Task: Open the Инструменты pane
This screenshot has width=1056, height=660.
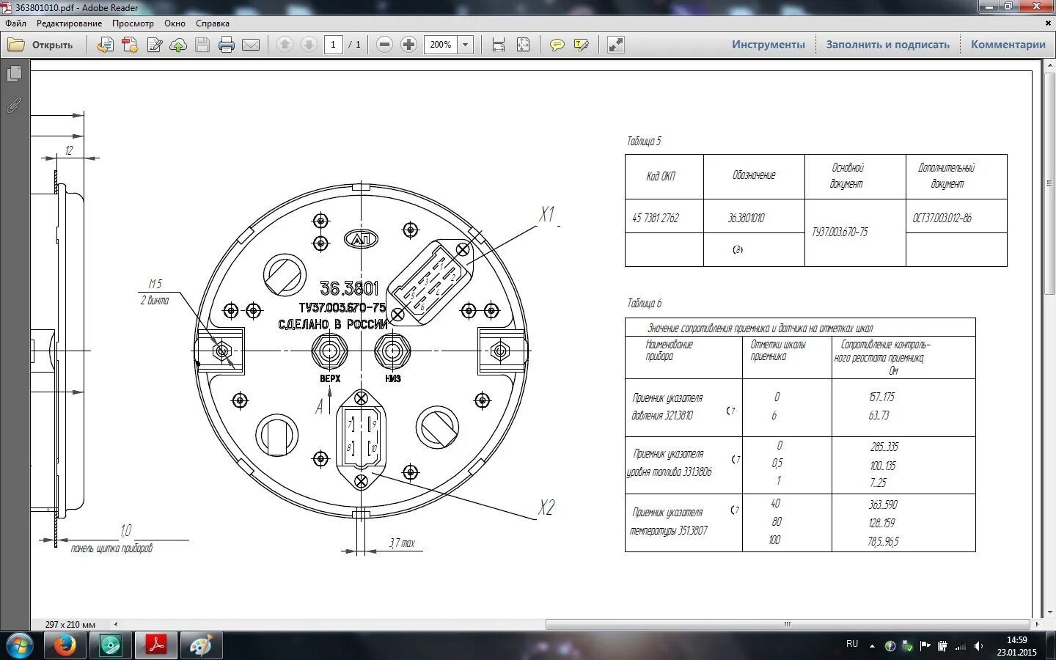Action: pos(768,45)
